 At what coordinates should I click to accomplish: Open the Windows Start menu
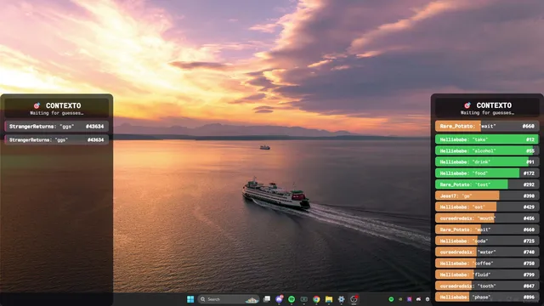click(190, 299)
